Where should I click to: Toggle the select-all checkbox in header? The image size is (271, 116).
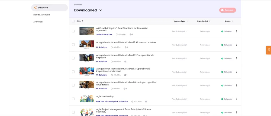coord(73,21)
